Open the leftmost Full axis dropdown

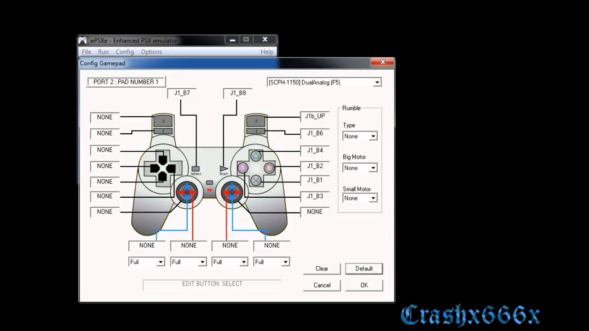point(147,262)
